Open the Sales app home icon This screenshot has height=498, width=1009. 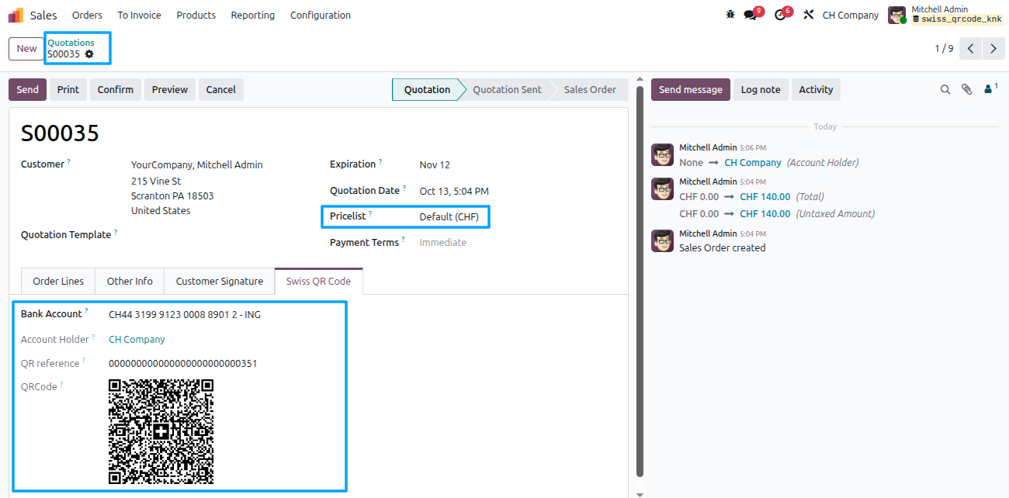(16, 15)
